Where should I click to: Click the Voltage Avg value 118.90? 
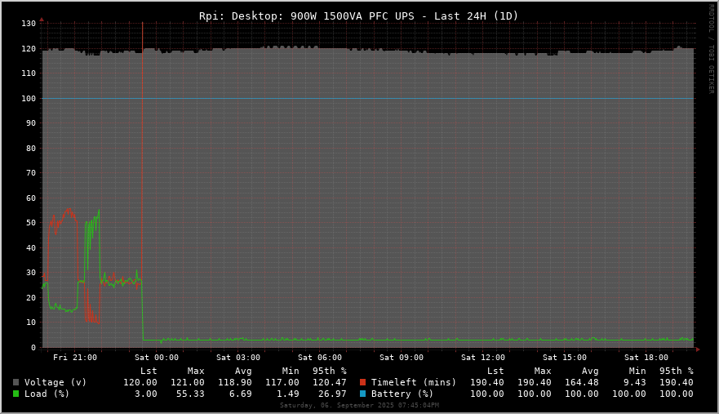235,382
